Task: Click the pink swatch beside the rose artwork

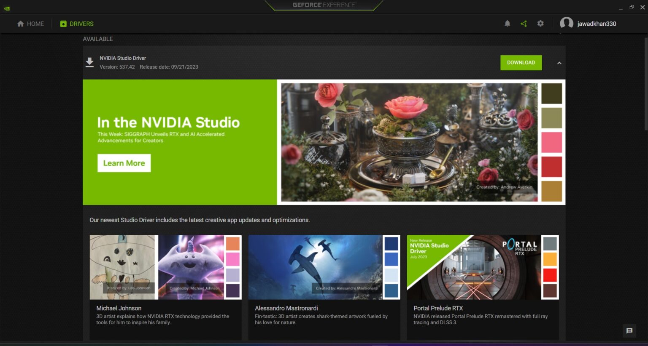Action: pos(551,143)
